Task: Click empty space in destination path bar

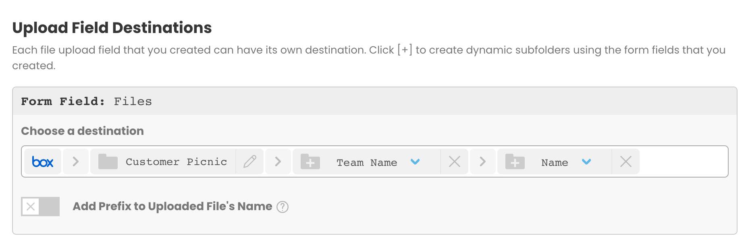Action: coord(683,162)
